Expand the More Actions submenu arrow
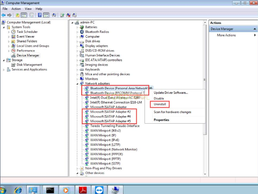 (255, 35)
